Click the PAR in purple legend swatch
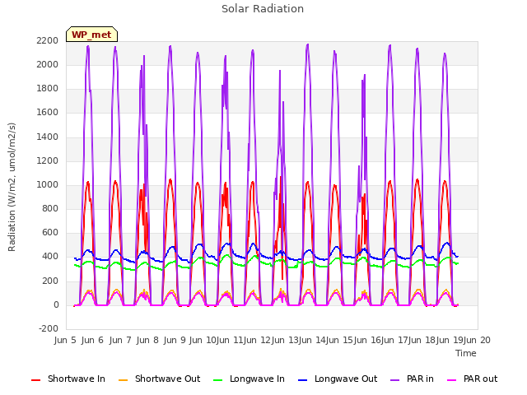Image resolution: width=527 pixels, height=395 pixels. tap(395, 380)
